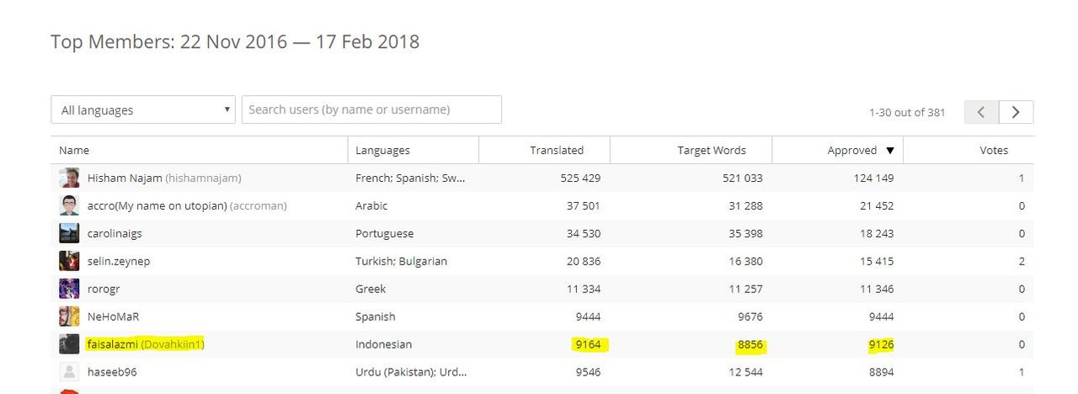Go to next page of members
This screenshot has height=394, width=1078.
(x=1017, y=112)
